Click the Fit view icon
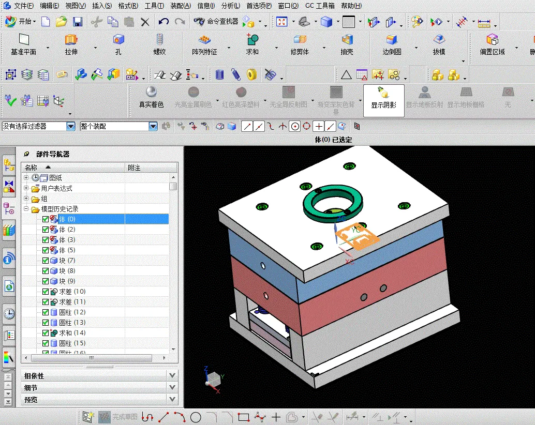535x425 pixels. point(282,22)
